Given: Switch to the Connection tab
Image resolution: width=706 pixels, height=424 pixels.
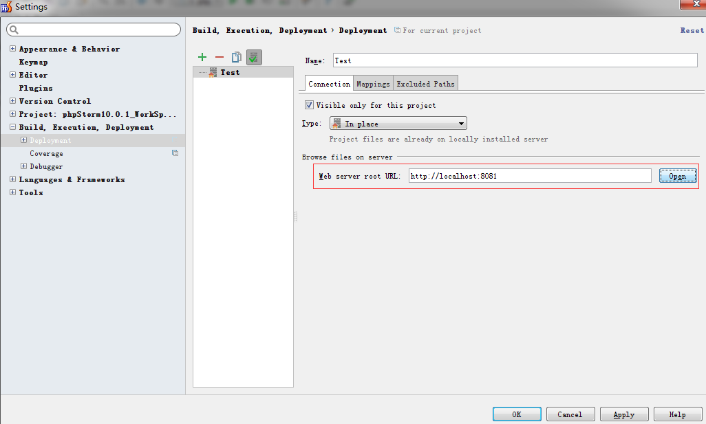Looking at the screenshot, I should (x=329, y=84).
